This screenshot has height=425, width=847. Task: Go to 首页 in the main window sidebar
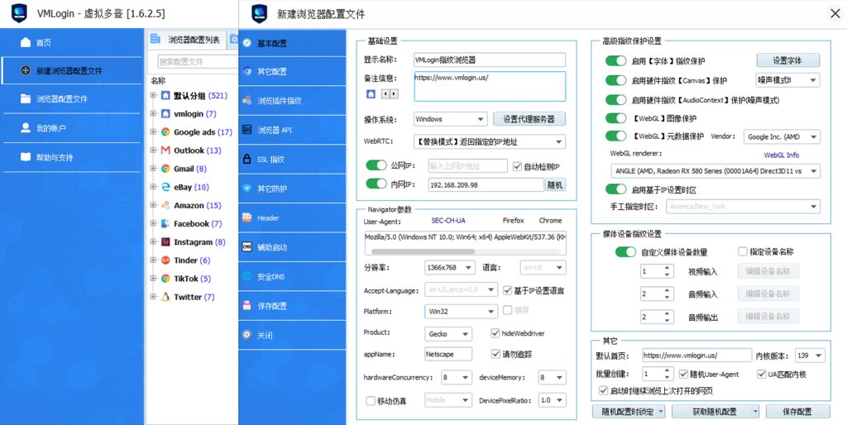pyautogui.click(x=72, y=42)
